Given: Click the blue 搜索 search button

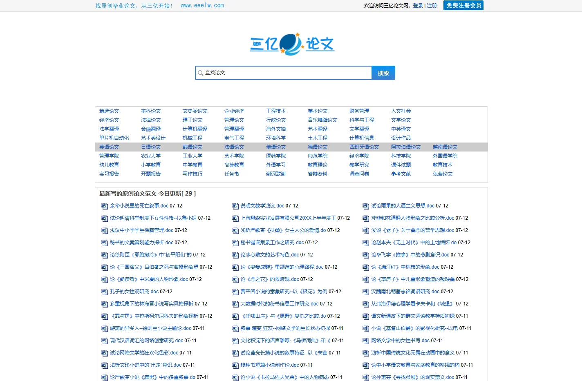Looking at the screenshot, I should [383, 73].
